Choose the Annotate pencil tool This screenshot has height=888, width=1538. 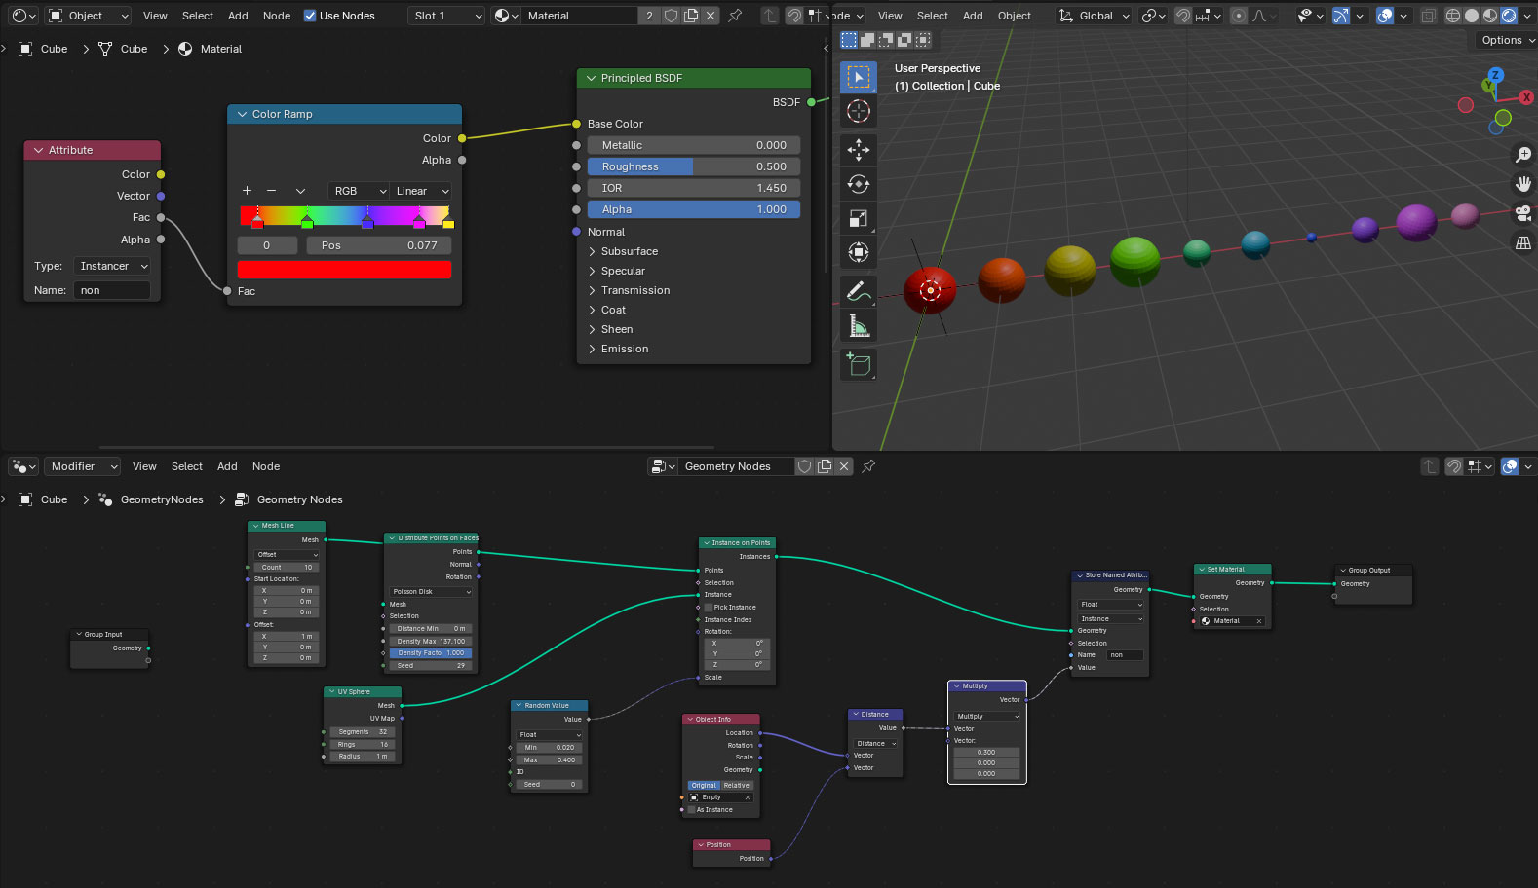pos(858,290)
